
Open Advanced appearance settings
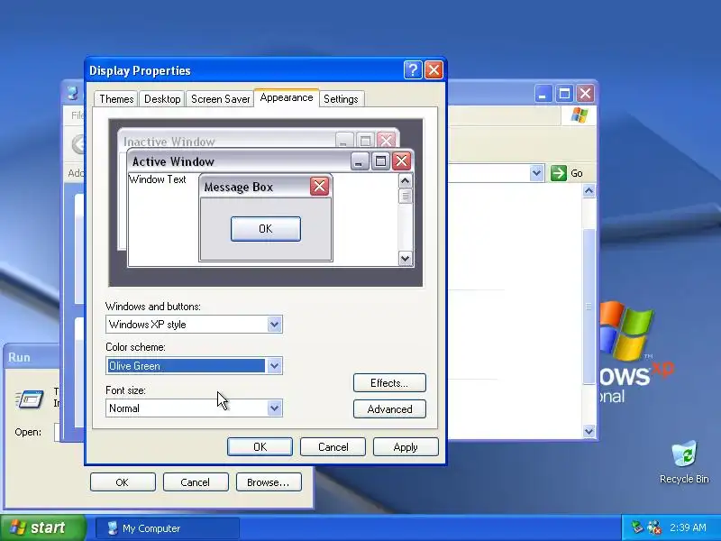(389, 409)
